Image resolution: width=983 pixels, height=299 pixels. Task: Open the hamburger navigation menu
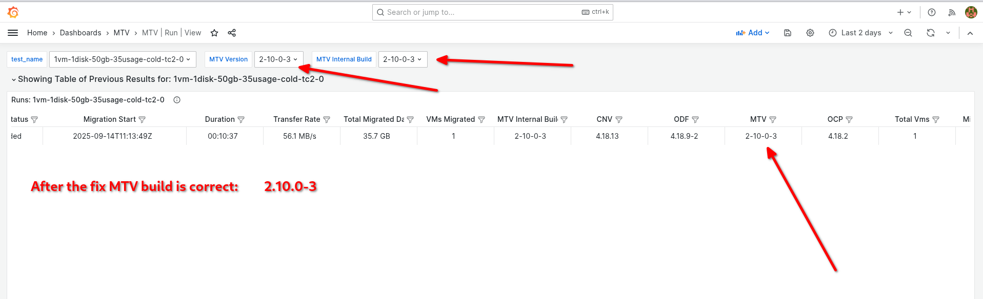click(x=13, y=33)
